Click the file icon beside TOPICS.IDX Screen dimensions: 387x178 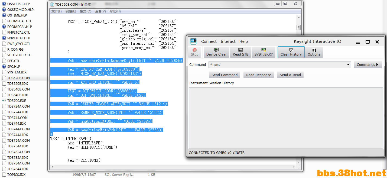point(4,174)
